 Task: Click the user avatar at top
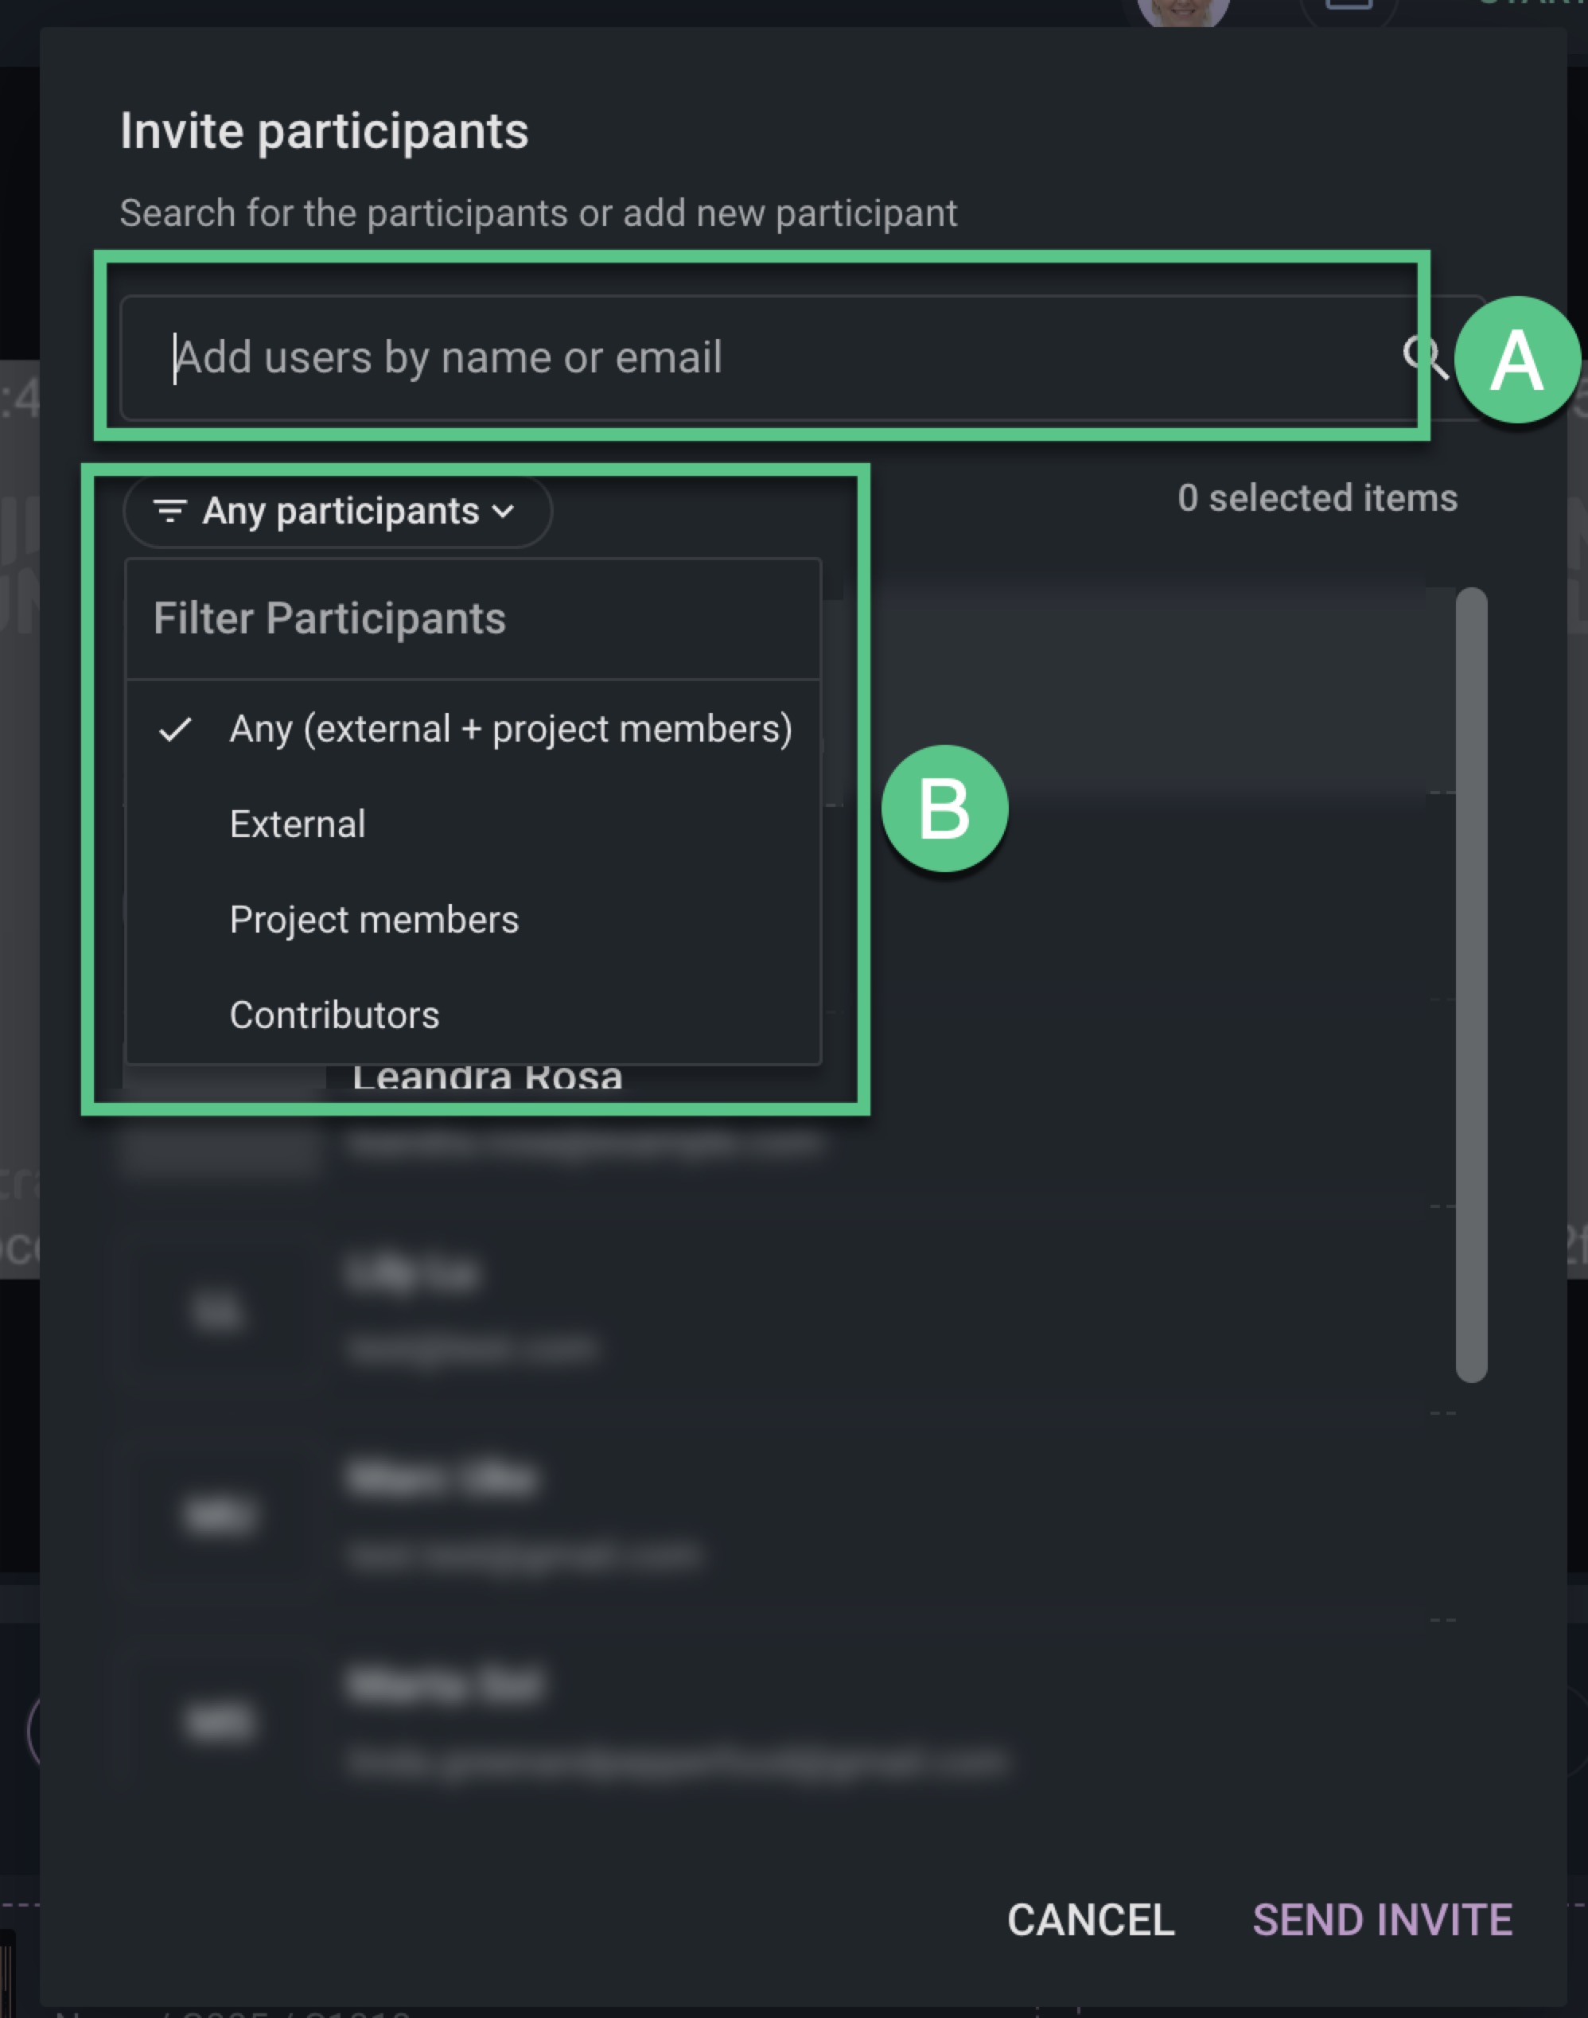[x=1182, y=11]
